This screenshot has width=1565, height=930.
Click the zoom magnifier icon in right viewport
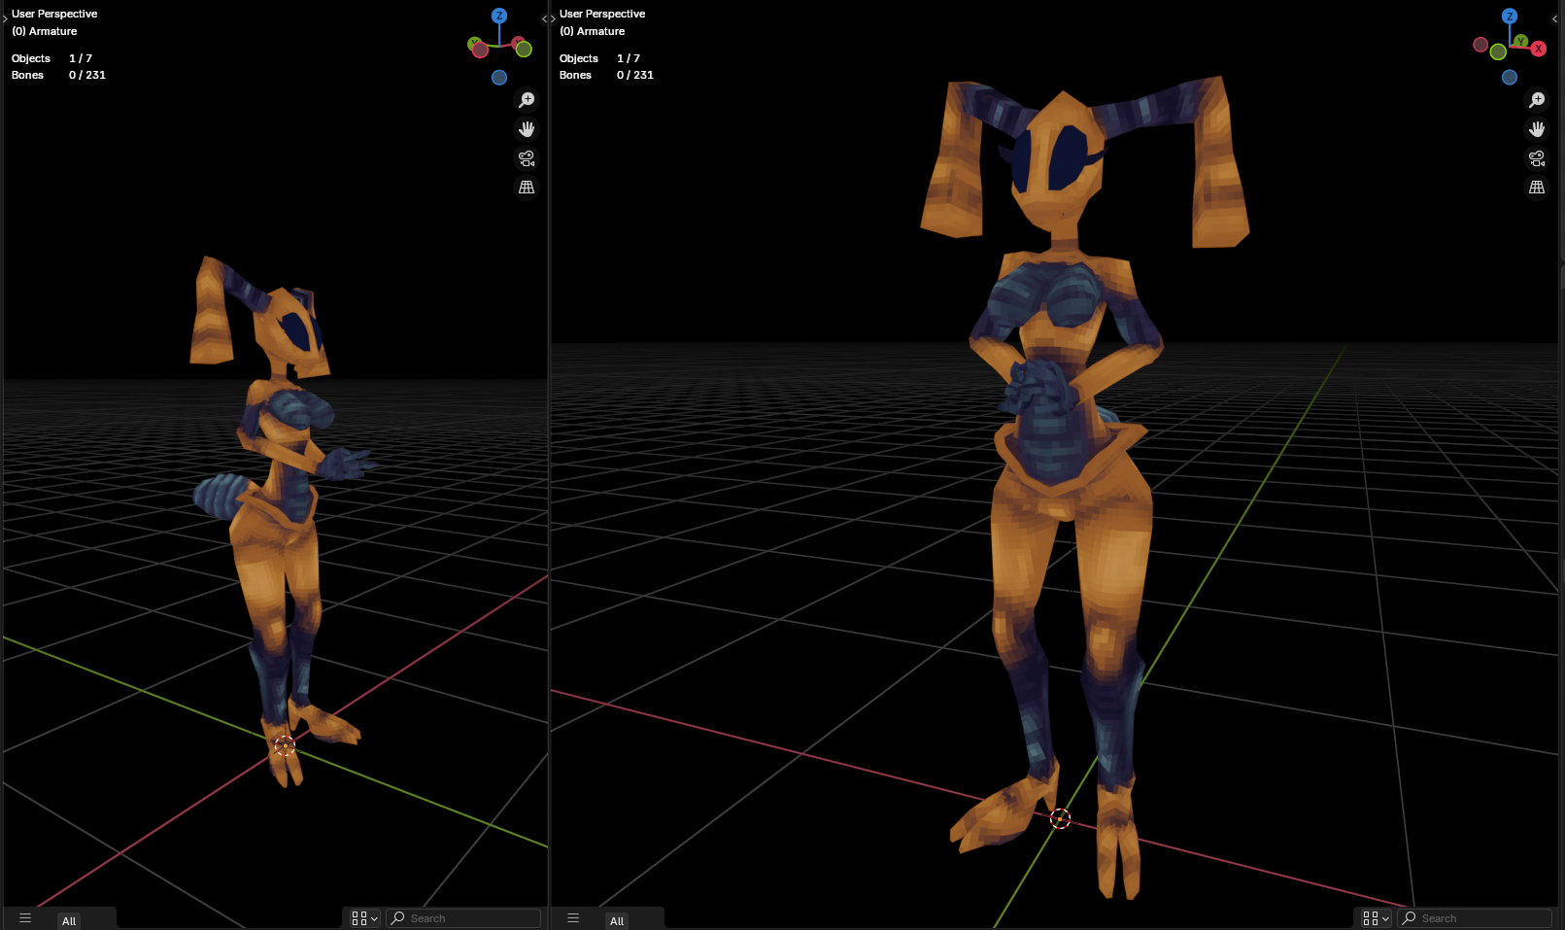[x=1537, y=100]
